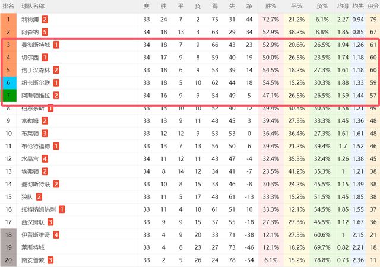This screenshot has width=380, height=267.
Task: Sort by the 积分 column header
Action: 373,6
